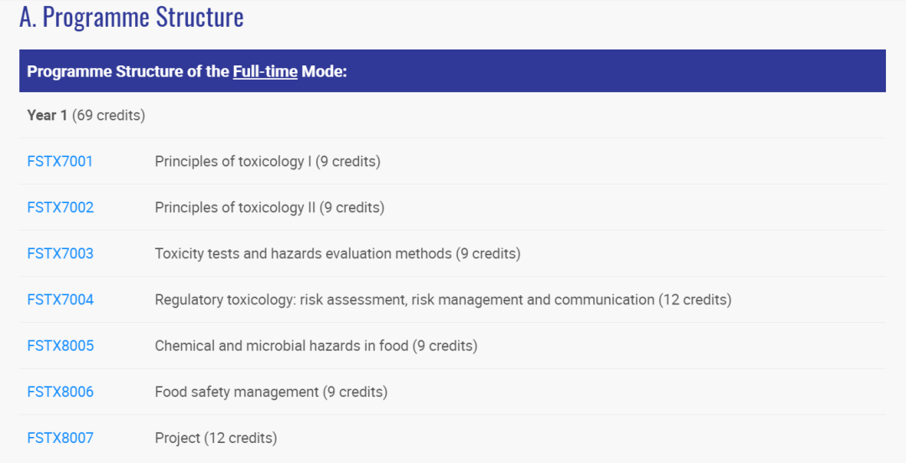This screenshot has height=463, width=906.
Task: Click the Regulatory toxicology course description
Action: (x=443, y=300)
